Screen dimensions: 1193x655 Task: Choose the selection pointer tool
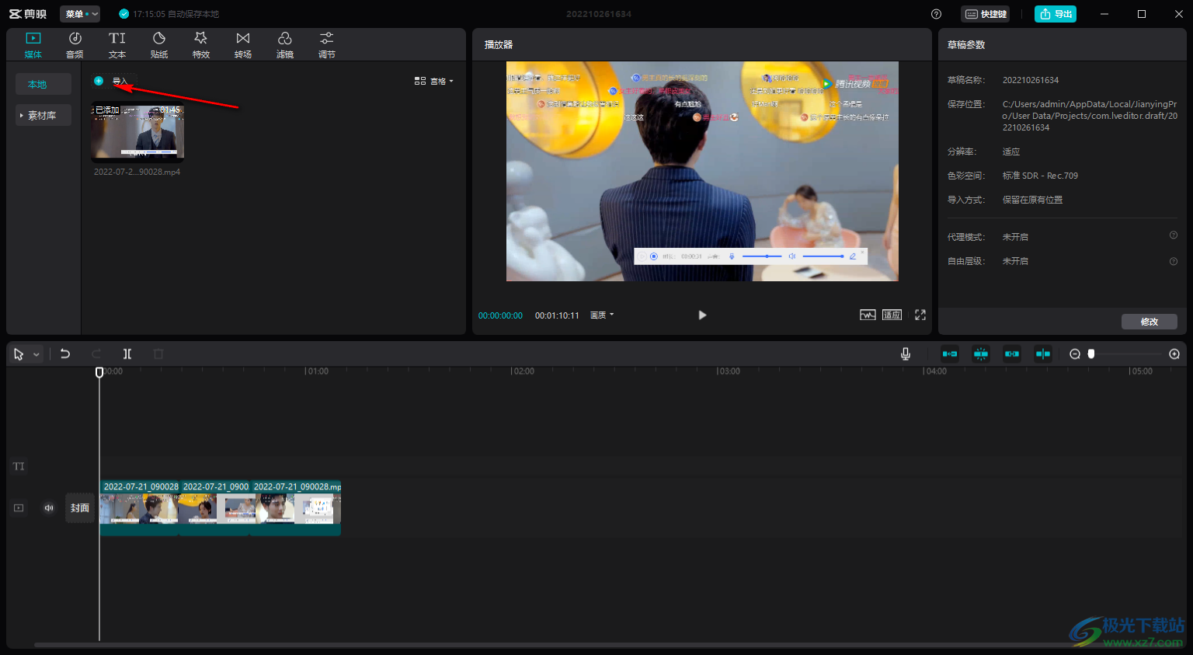(19, 354)
